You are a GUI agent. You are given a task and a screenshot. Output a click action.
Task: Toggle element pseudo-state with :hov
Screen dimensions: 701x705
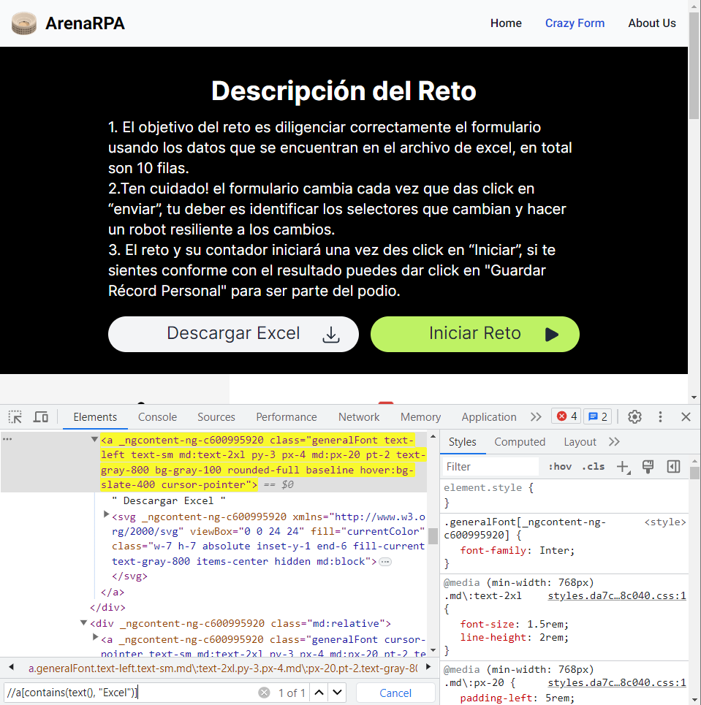click(x=560, y=466)
